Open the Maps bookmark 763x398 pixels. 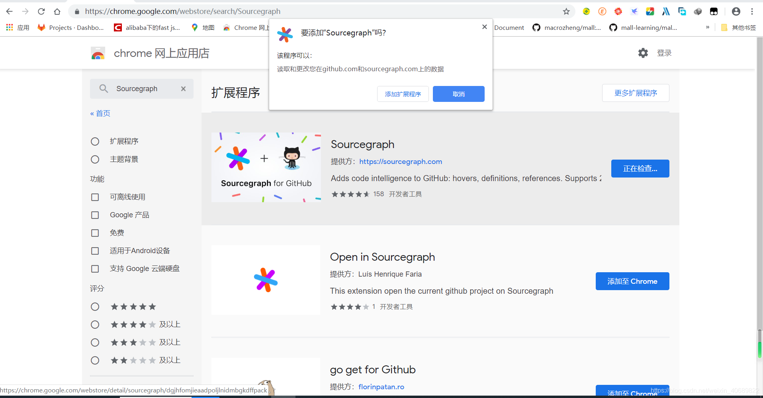(203, 27)
